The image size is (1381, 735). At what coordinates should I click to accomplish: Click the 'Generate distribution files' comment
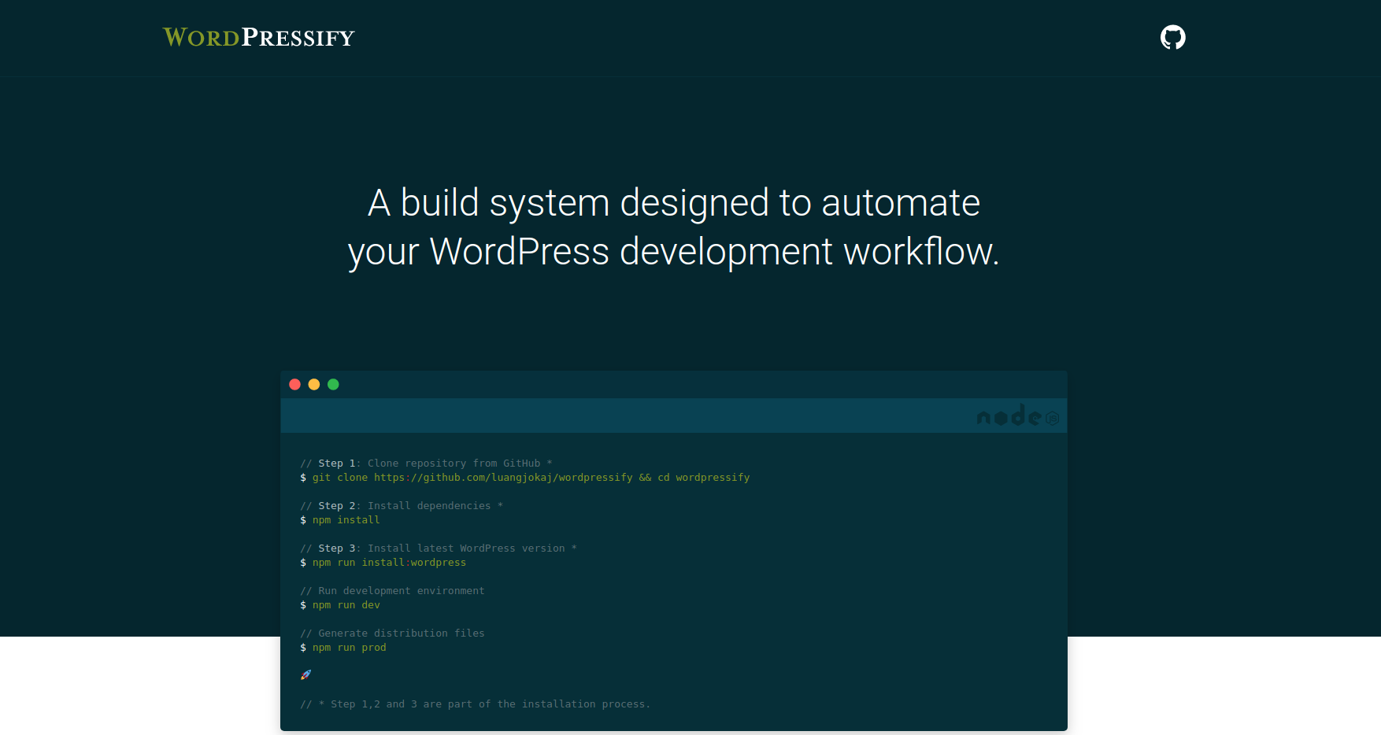point(392,633)
